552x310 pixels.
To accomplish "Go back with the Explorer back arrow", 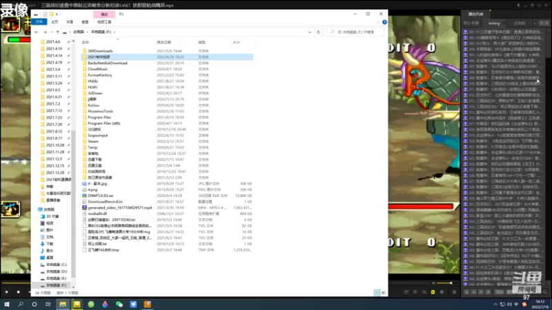I will point(37,32).
